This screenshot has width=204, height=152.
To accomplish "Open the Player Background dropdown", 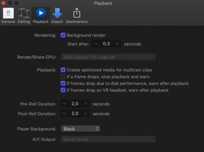I will pyautogui.click(x=80, y=129).
